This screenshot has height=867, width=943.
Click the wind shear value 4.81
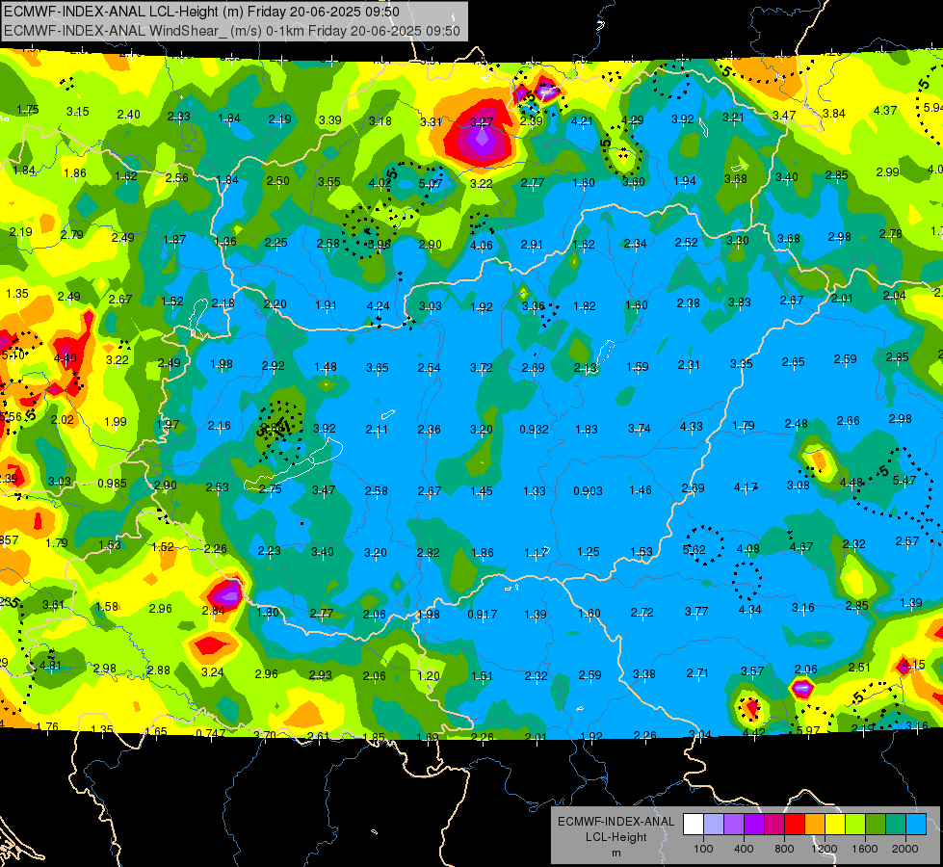click(50, 666)
